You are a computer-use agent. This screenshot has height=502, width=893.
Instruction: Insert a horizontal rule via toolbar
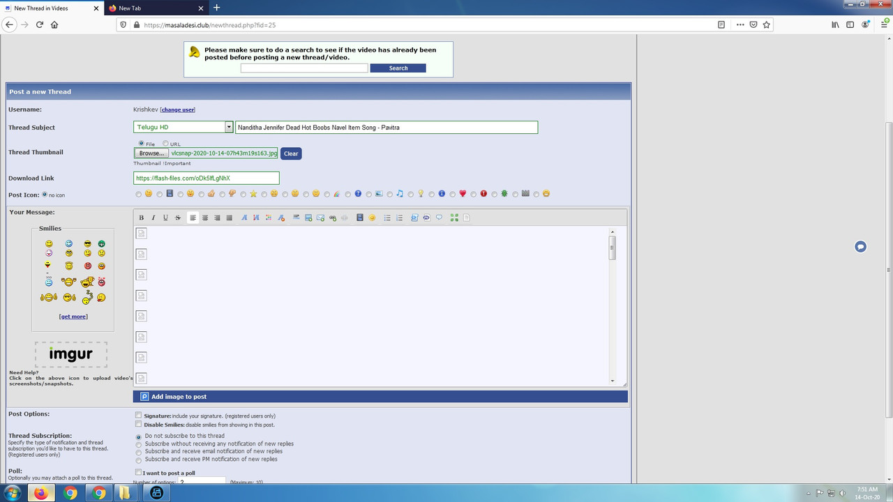click(x=296, y=218)
